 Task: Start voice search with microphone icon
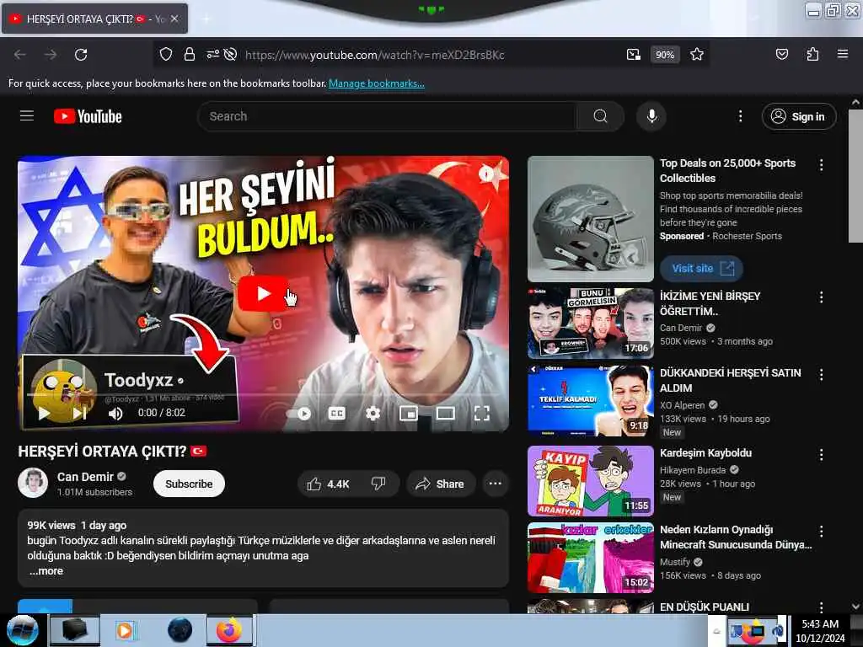click(x=651, y=116)
